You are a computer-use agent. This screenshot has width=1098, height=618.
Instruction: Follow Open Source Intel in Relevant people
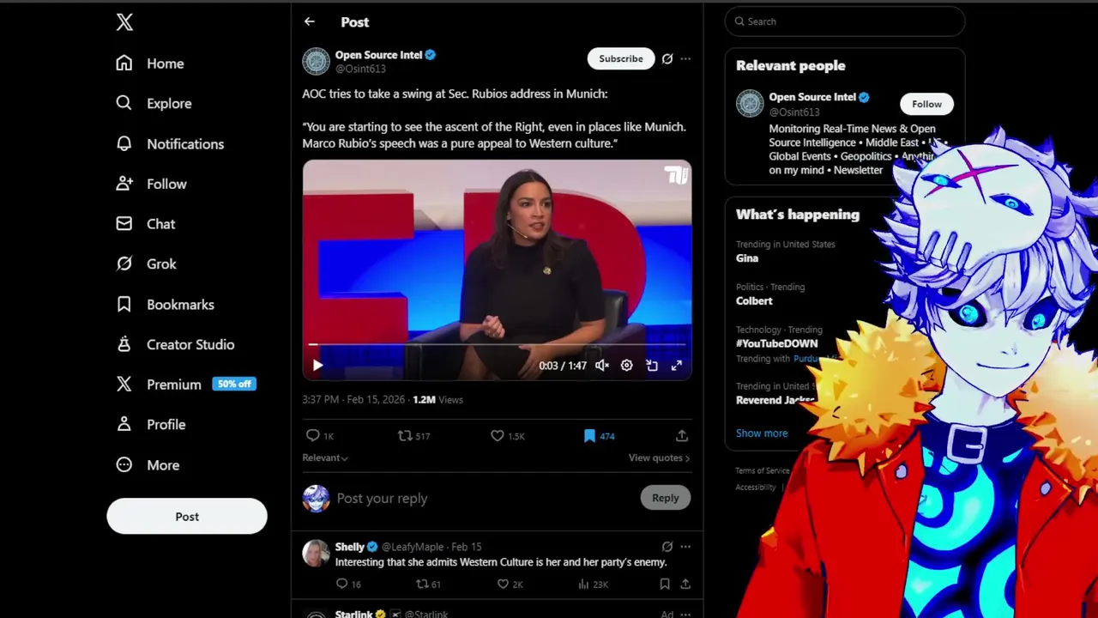pyautogui.click(x=926, y=104)
